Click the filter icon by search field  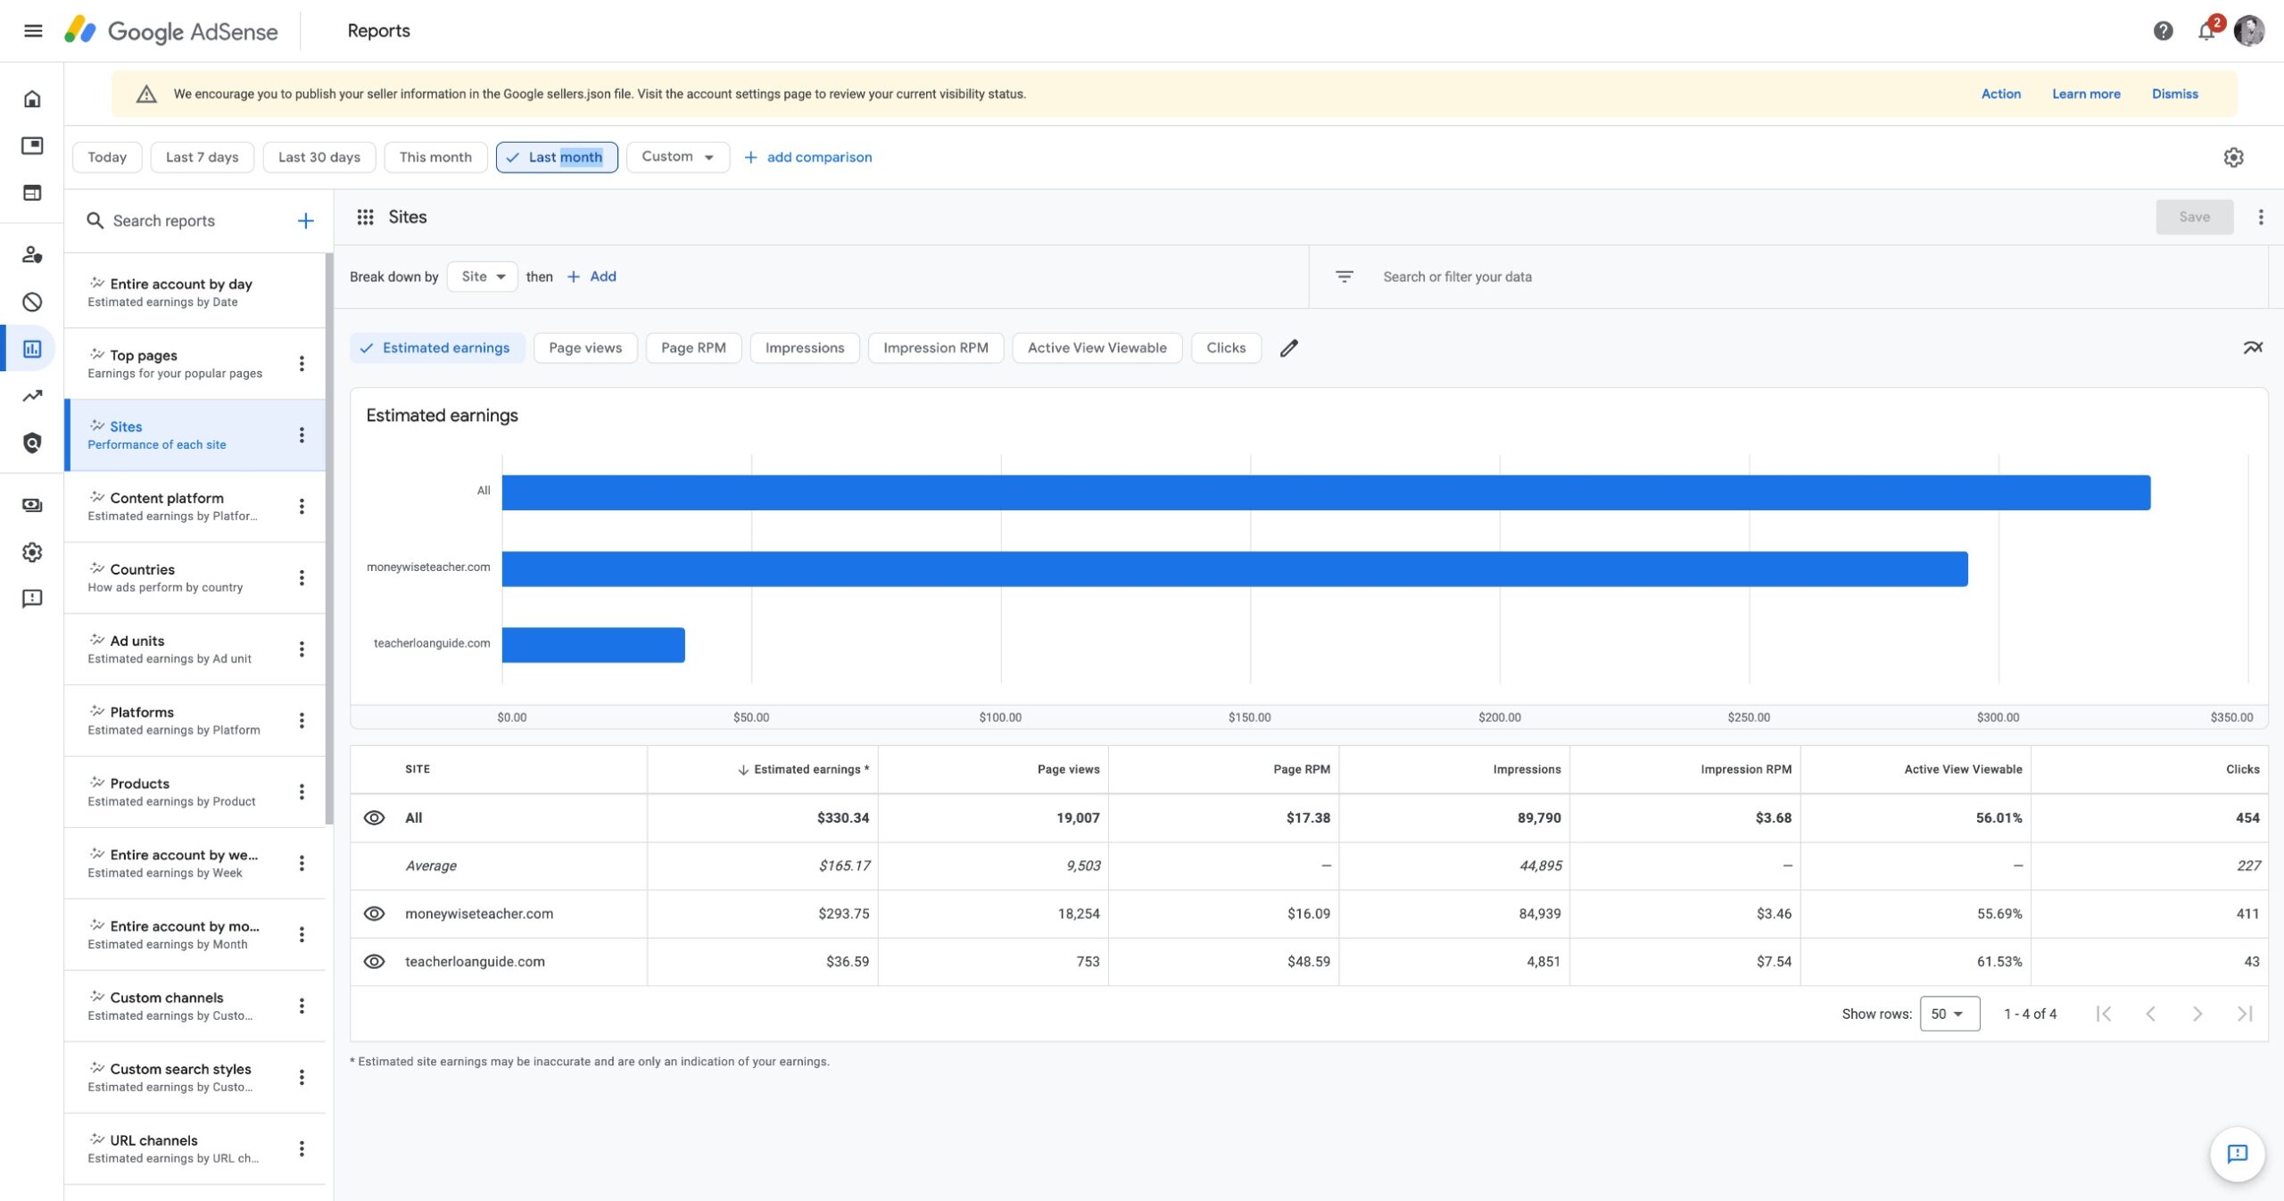pos(1344,277)
